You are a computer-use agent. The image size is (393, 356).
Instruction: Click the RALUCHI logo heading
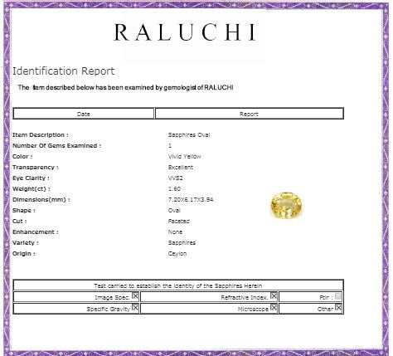(x=185, y=32)
